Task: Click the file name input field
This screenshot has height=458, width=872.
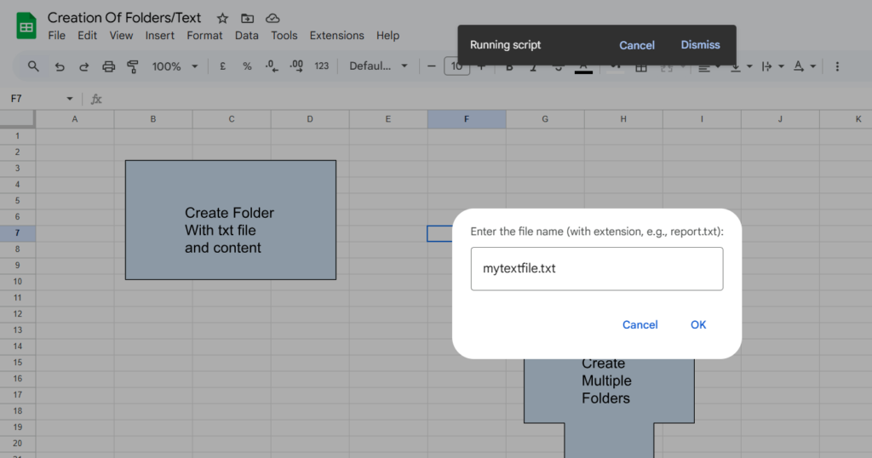Action: point(597,269)
